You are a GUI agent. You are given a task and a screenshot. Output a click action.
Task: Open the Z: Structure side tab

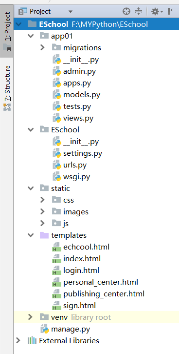(7, 88)
